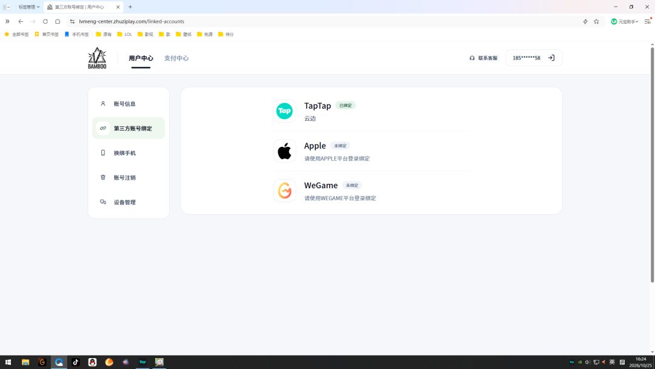Image resolution: width=655 pixels, height=369 pixels.
Task: Click the 联系客服 link
Action: pos(483,58)
